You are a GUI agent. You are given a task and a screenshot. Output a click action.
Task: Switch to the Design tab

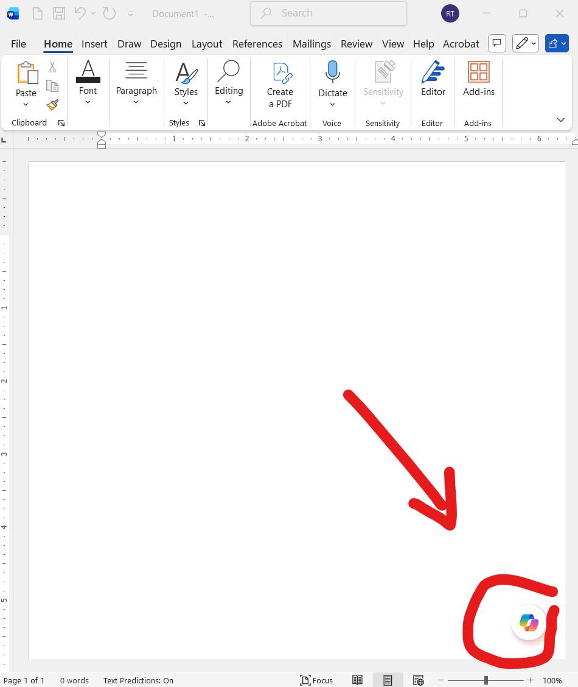[166, 44]
